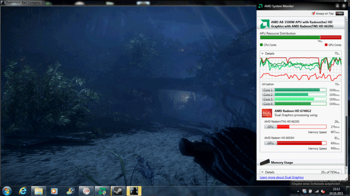This screenshot has width=350, height=196.
Task: Click the Battlefield: Bad Company 2 window title
Action: point(24,3)
